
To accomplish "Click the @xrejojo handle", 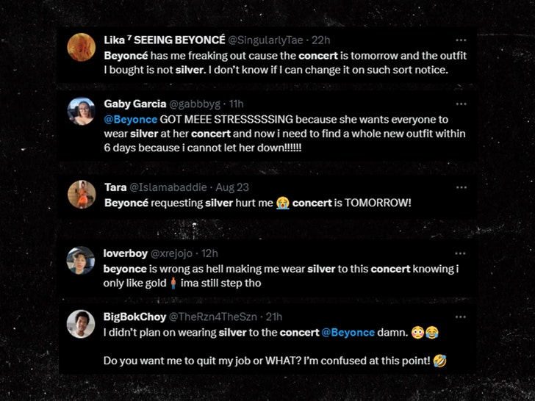I will click(175, 253).
